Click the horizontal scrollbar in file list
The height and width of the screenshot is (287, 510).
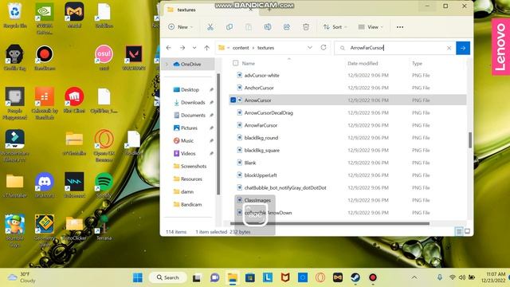click(329, 223)
